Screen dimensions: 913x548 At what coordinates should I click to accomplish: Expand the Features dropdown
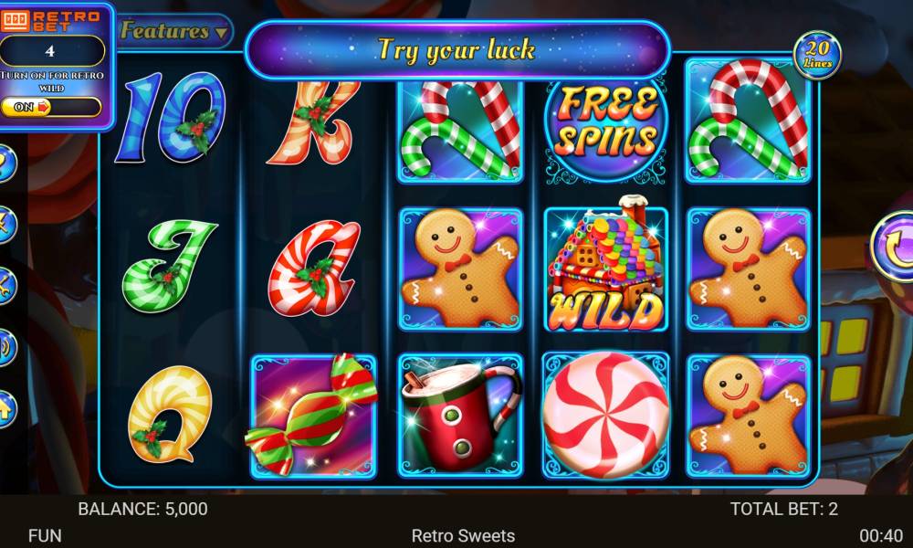173,31
